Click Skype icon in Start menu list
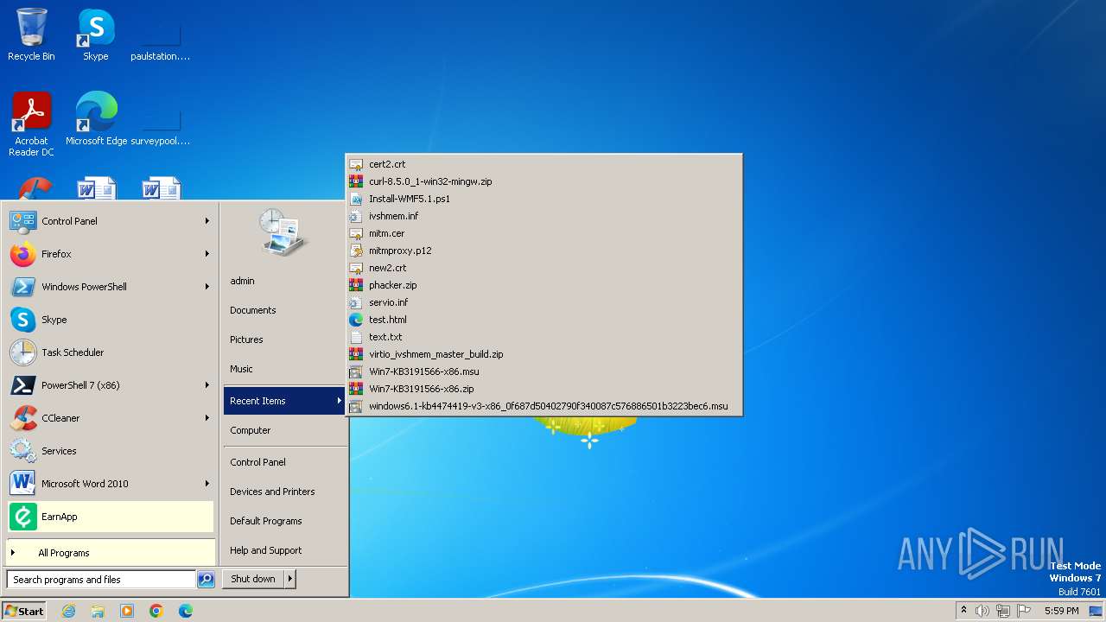The width and height of the screenshot is (1106, 622). pos(22,320)
